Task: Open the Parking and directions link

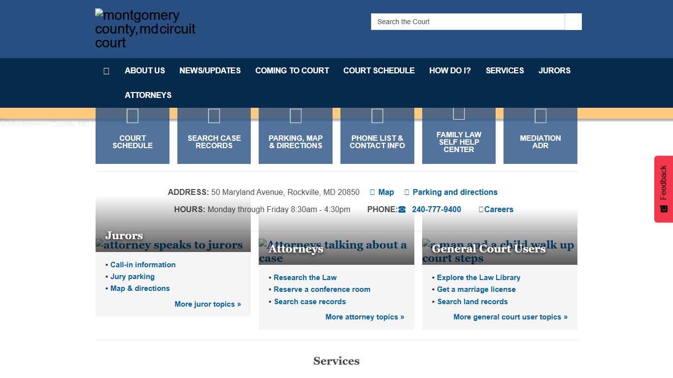Action: pyautogui.click(x=455, y=192)
